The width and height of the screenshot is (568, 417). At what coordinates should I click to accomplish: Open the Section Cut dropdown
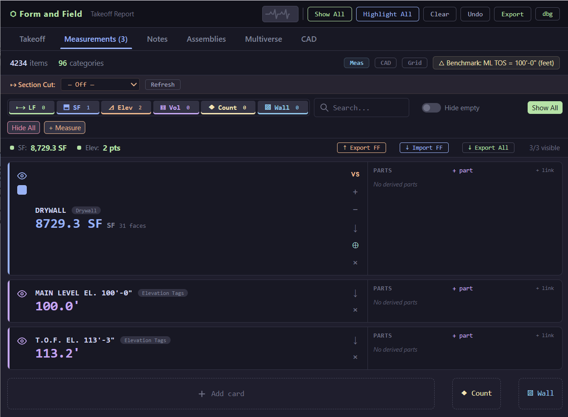100,84
